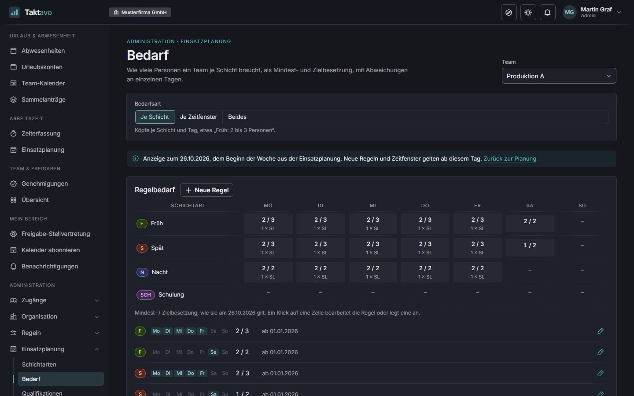Click the Abwesenheiten calendar icon
The width and height of the screenshot is (634, 396).
[x=14, y=51]
